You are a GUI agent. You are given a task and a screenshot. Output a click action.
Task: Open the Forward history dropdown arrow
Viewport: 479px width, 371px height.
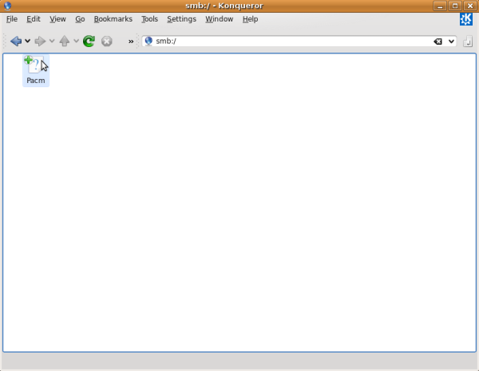pyautogui.click(x=52, y=41)
